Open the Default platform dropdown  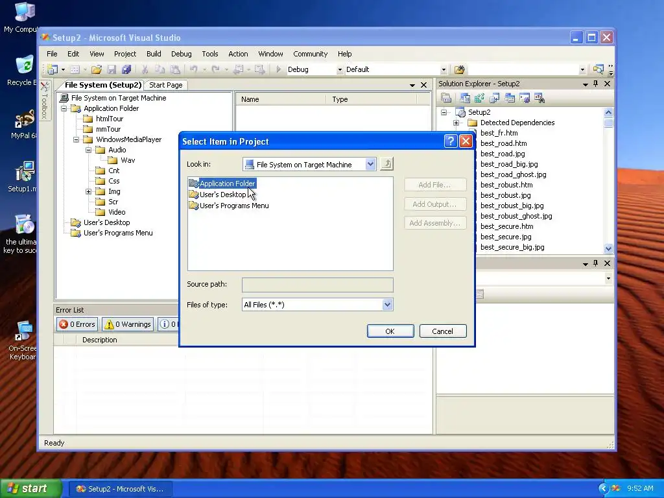coord(444,70)
